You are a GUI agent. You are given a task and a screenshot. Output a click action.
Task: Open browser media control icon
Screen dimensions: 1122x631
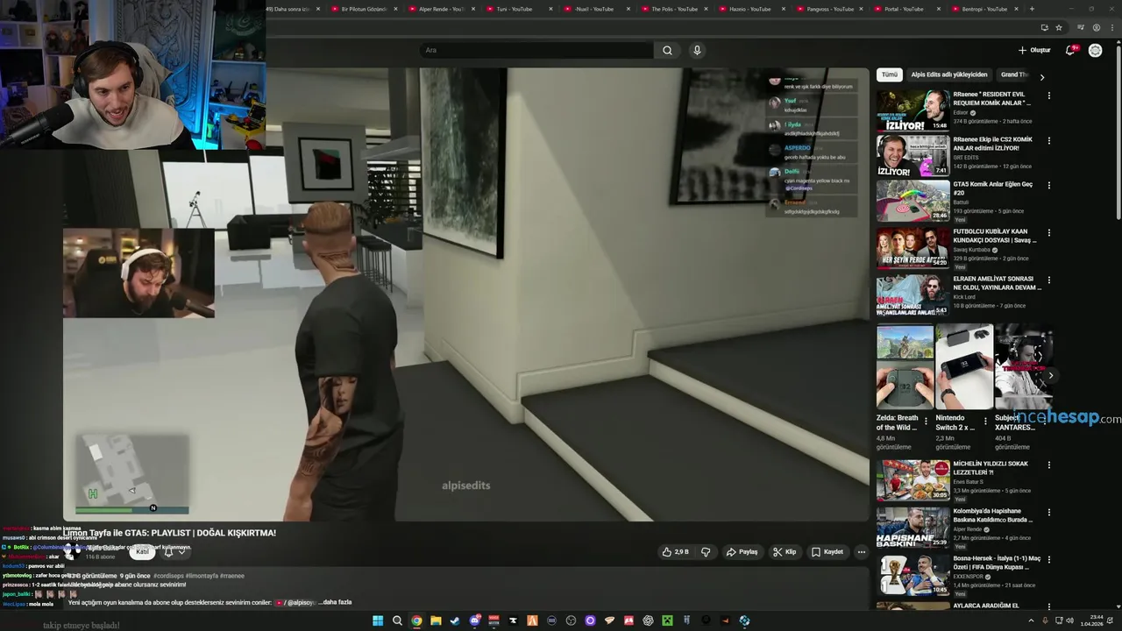pos(1080,27)
